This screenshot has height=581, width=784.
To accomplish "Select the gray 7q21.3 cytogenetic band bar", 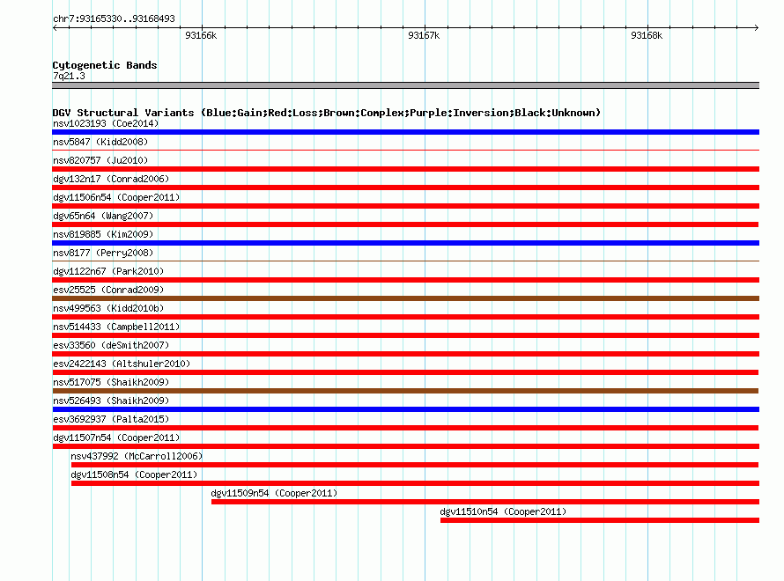I will (405, 85).
